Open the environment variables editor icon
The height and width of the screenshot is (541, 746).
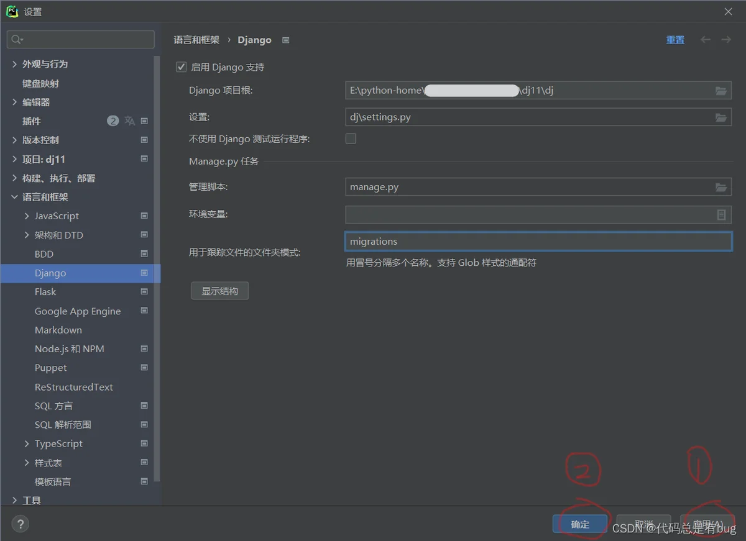click(x=721, y=214)
